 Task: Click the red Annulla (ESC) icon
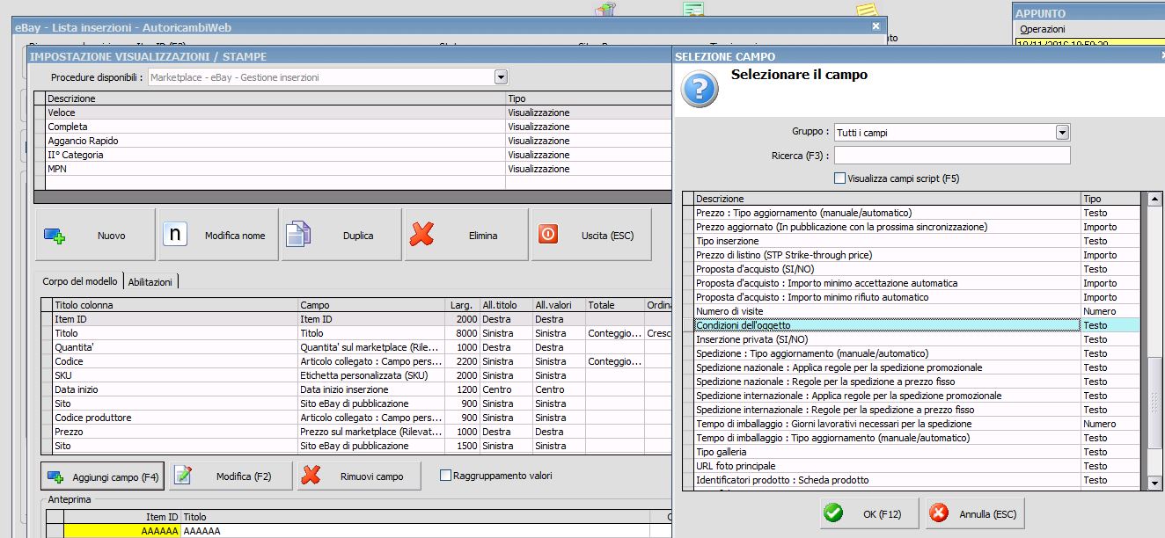(x=939, y=513)
